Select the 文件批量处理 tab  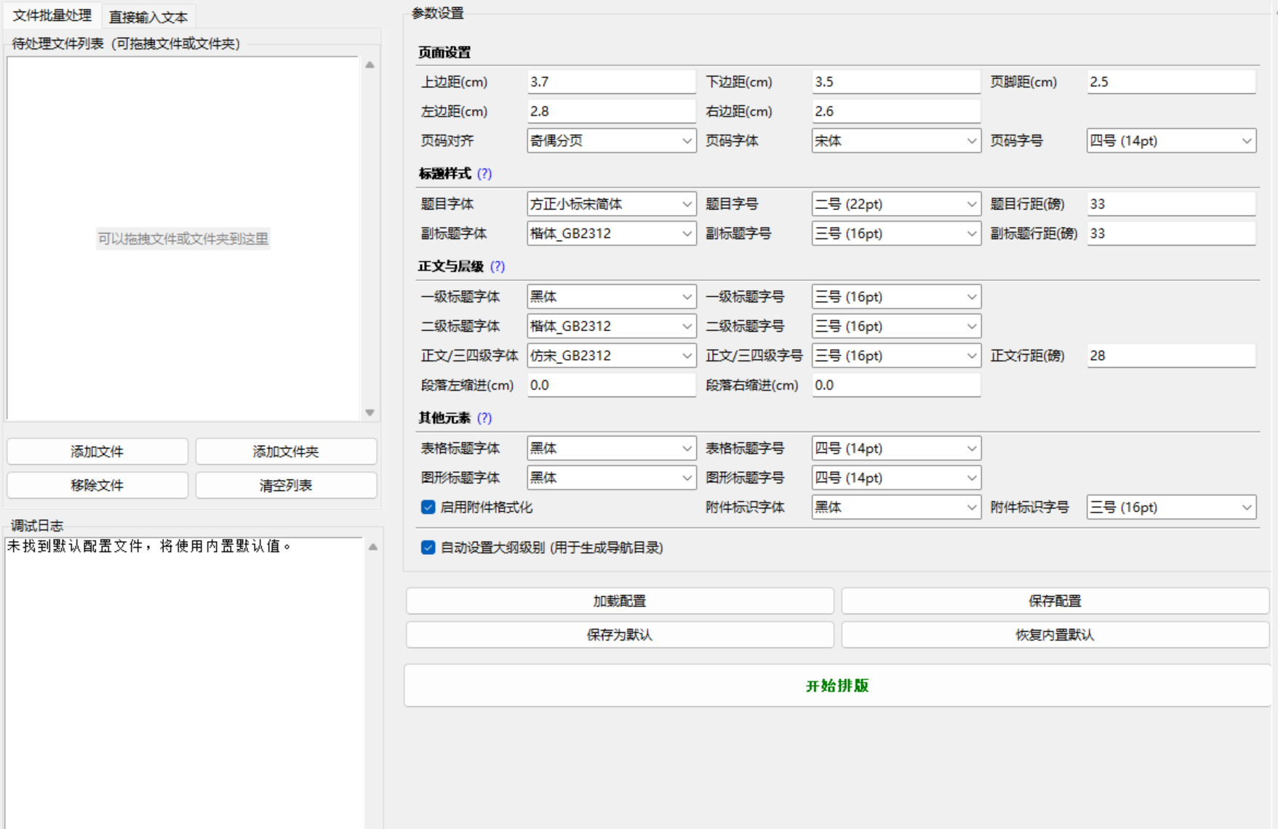50,15
